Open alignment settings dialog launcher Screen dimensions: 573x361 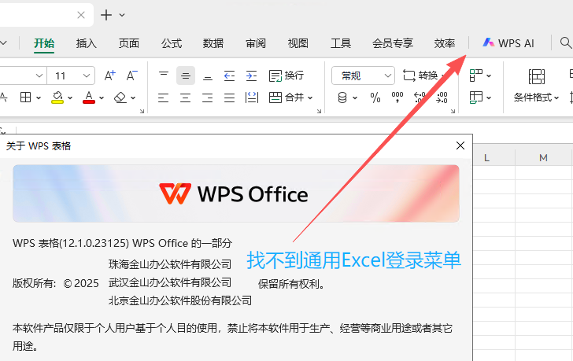tap(319, 111)
